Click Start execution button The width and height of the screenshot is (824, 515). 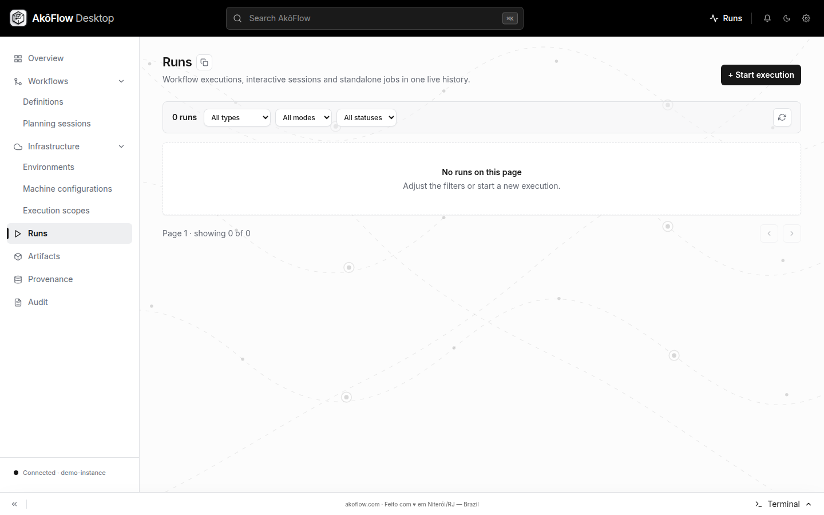pyautogui.click(x=760, y=75)
